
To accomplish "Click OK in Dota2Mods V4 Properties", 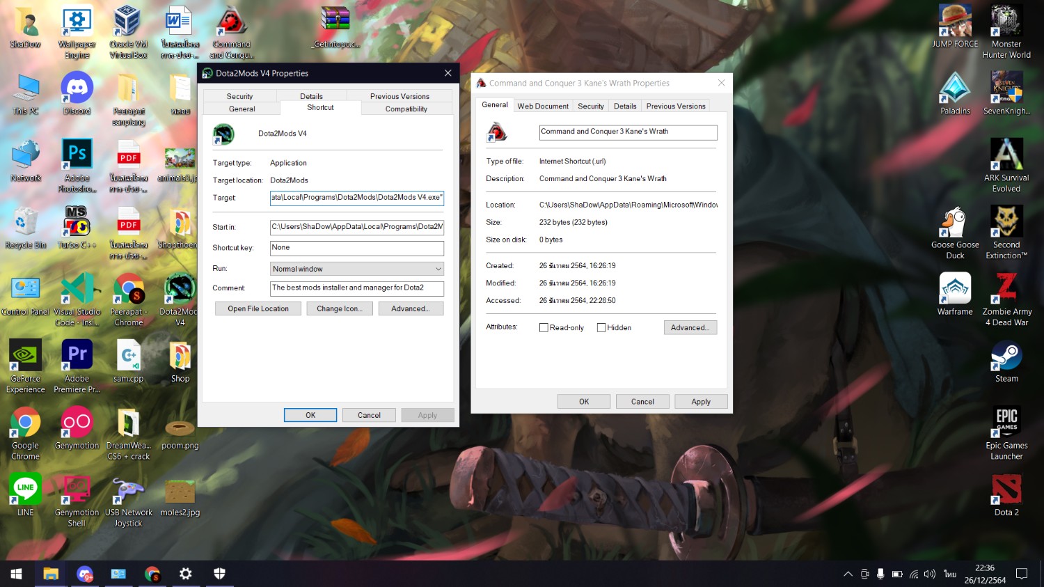I will pyautogui.click(x=310, y=415).
